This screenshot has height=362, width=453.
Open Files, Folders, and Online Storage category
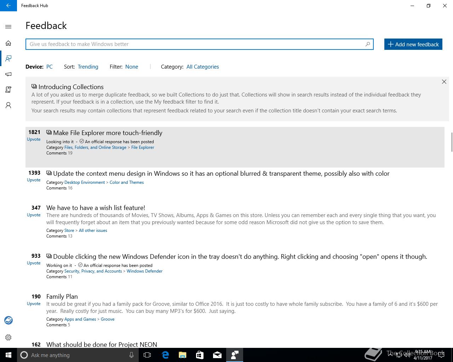[x=95, y=147]
